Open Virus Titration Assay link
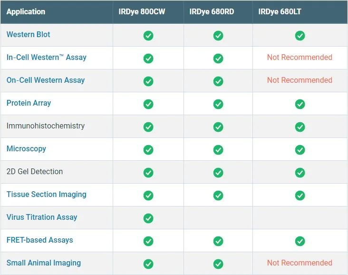The image size is (348, 275). (x=42, y=217)
